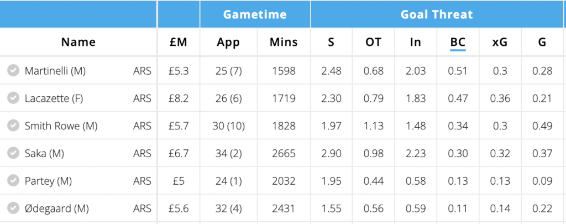Open Saka (M) player name
Image resolution: width=566 pixels, height=224 pixels.
click(x=44, y=154)
